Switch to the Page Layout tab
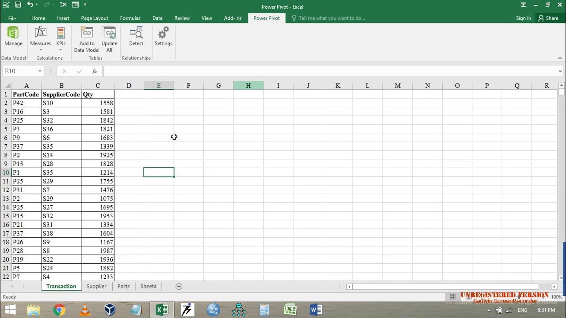The image size is (566, 318). pyautogui.click(x=95, y=18)
